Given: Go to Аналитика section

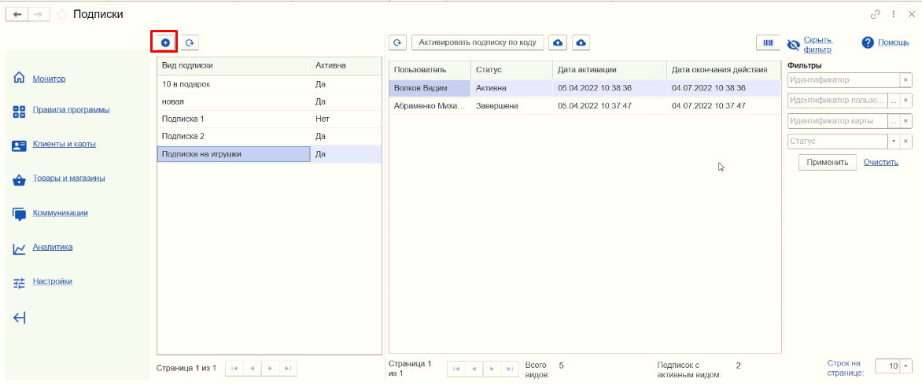Looking at the screenshot, I should 53,248.
